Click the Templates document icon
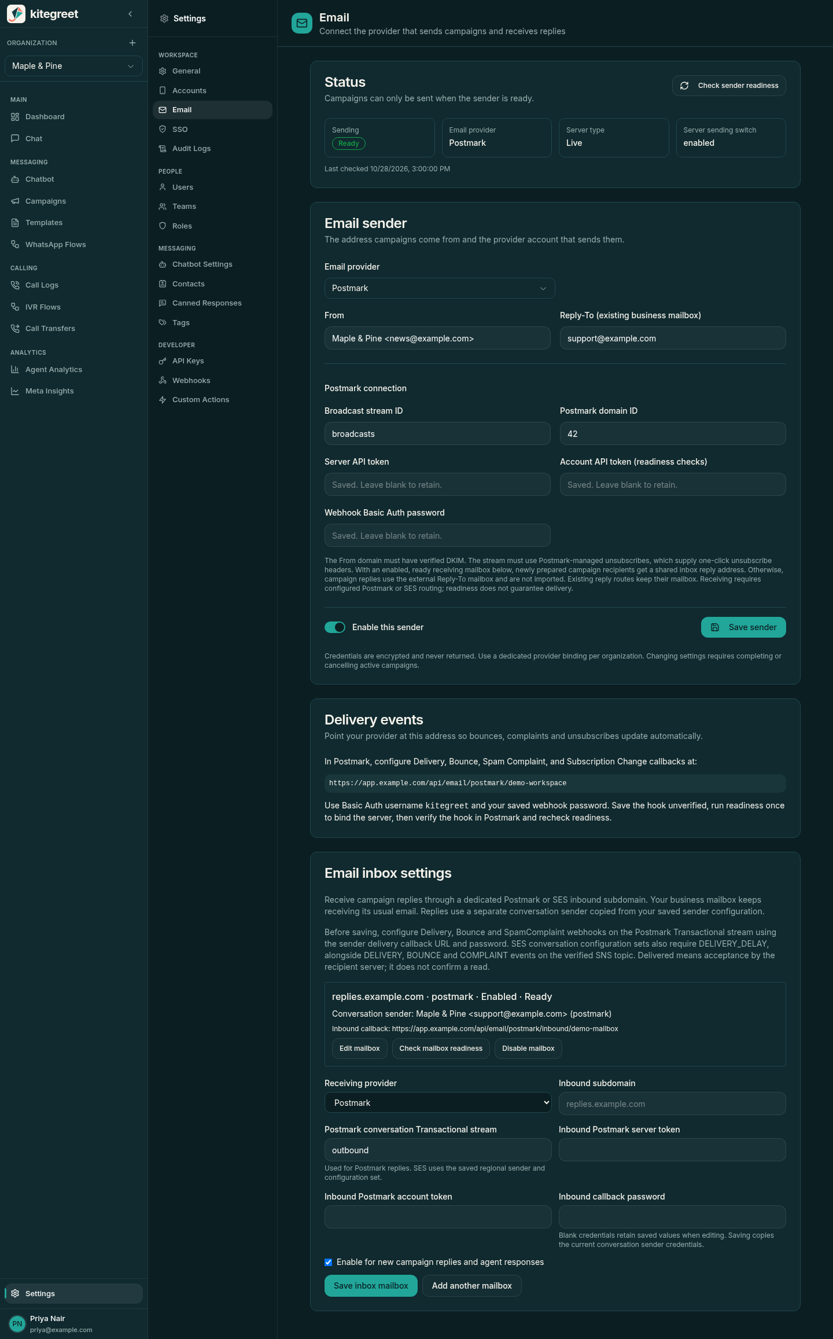The height and width of the screenshot is (1339, 833). coord(15,223)
